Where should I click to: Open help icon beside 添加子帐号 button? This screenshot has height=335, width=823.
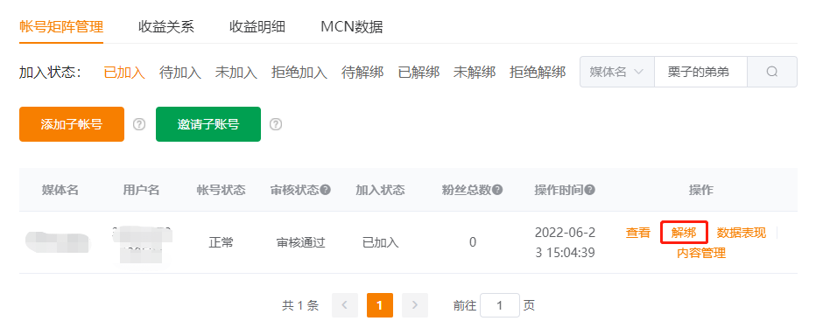coord(138,124)
